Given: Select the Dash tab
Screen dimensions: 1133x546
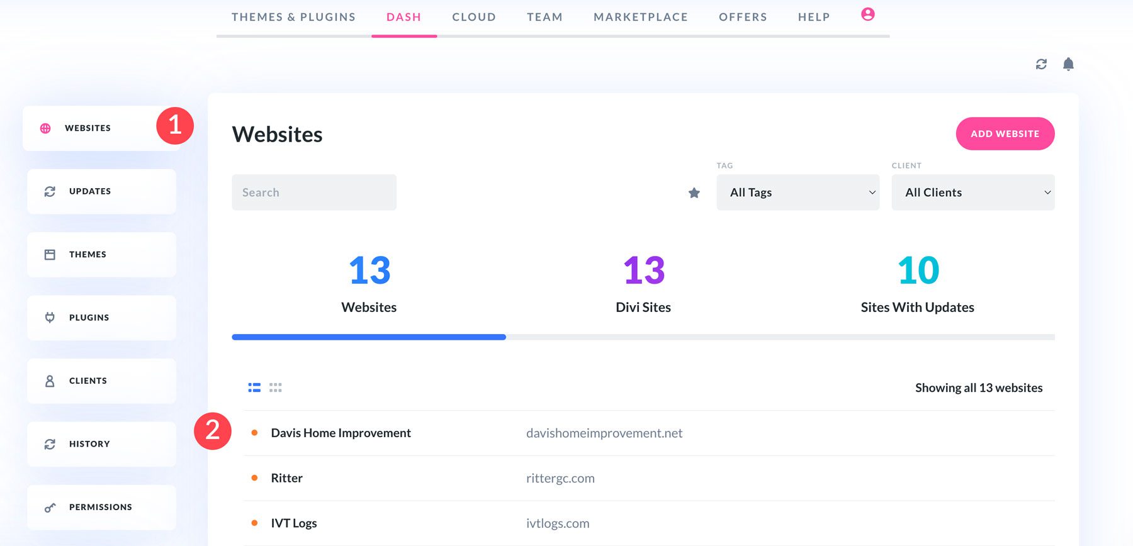Looking at the screenshot, I should pyautogui.click(x=404, y=17).
